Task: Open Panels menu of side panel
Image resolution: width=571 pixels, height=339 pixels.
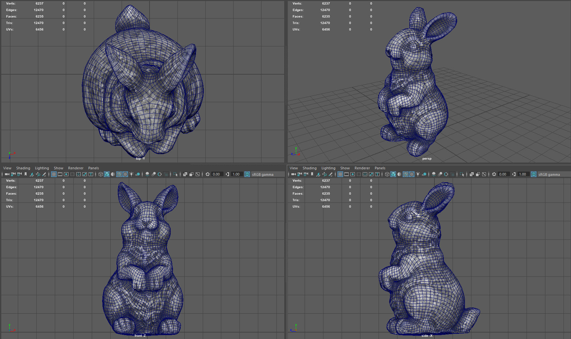Action: 380,168
